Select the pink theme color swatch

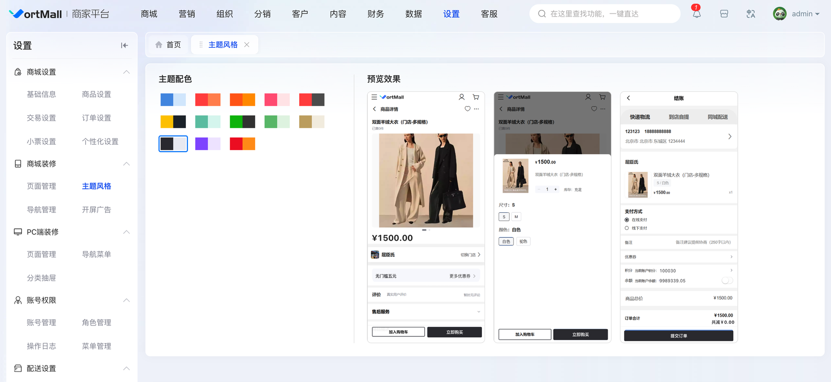(277, 100)
